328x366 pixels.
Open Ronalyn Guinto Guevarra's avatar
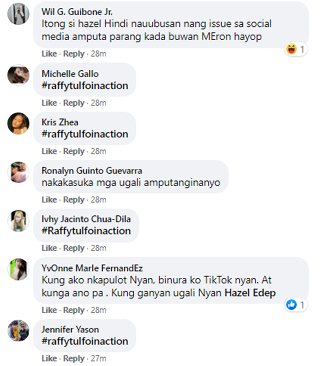click(x=18, y=172)
